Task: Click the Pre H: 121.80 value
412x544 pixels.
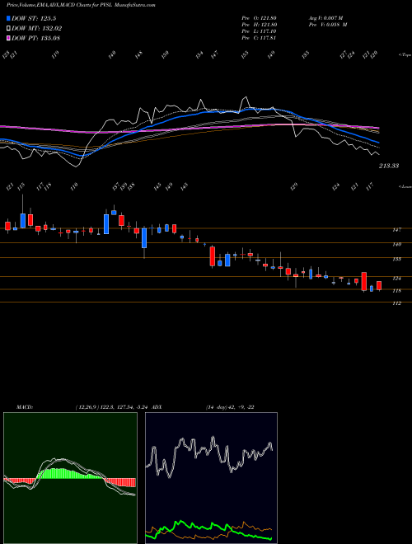Action: (259, 25)
